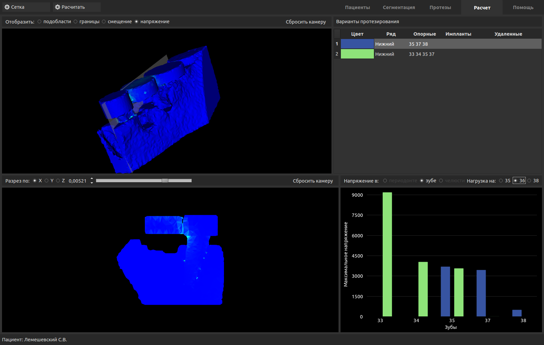This screenshot has width=544, height=345.
Task: Click the blue color swatch of variant 1
Action: (357, 44)
